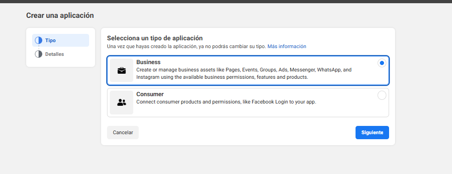452x174 pixels.
Task: Click the Crear una aplicación page title
Action: click(x=60, y=16)
